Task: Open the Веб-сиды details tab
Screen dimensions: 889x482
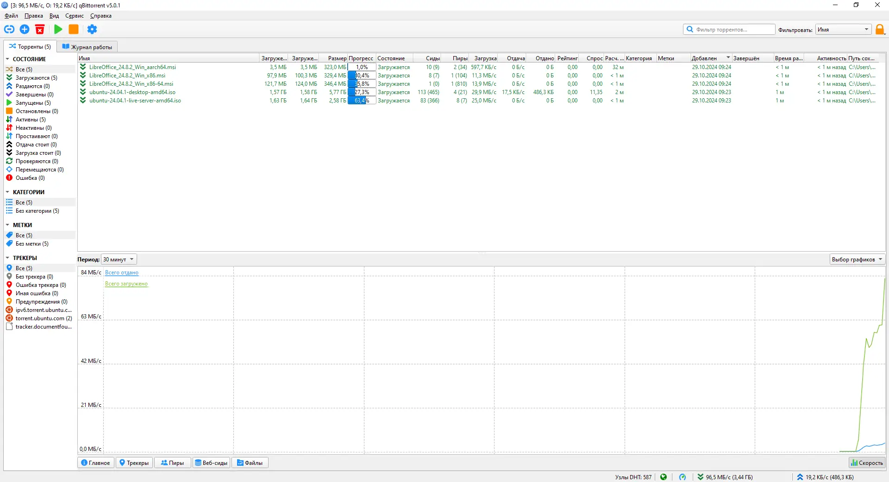Action: [211, 463]
